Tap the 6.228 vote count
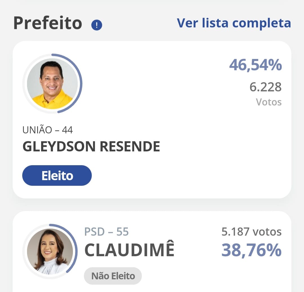 (265, 87)
